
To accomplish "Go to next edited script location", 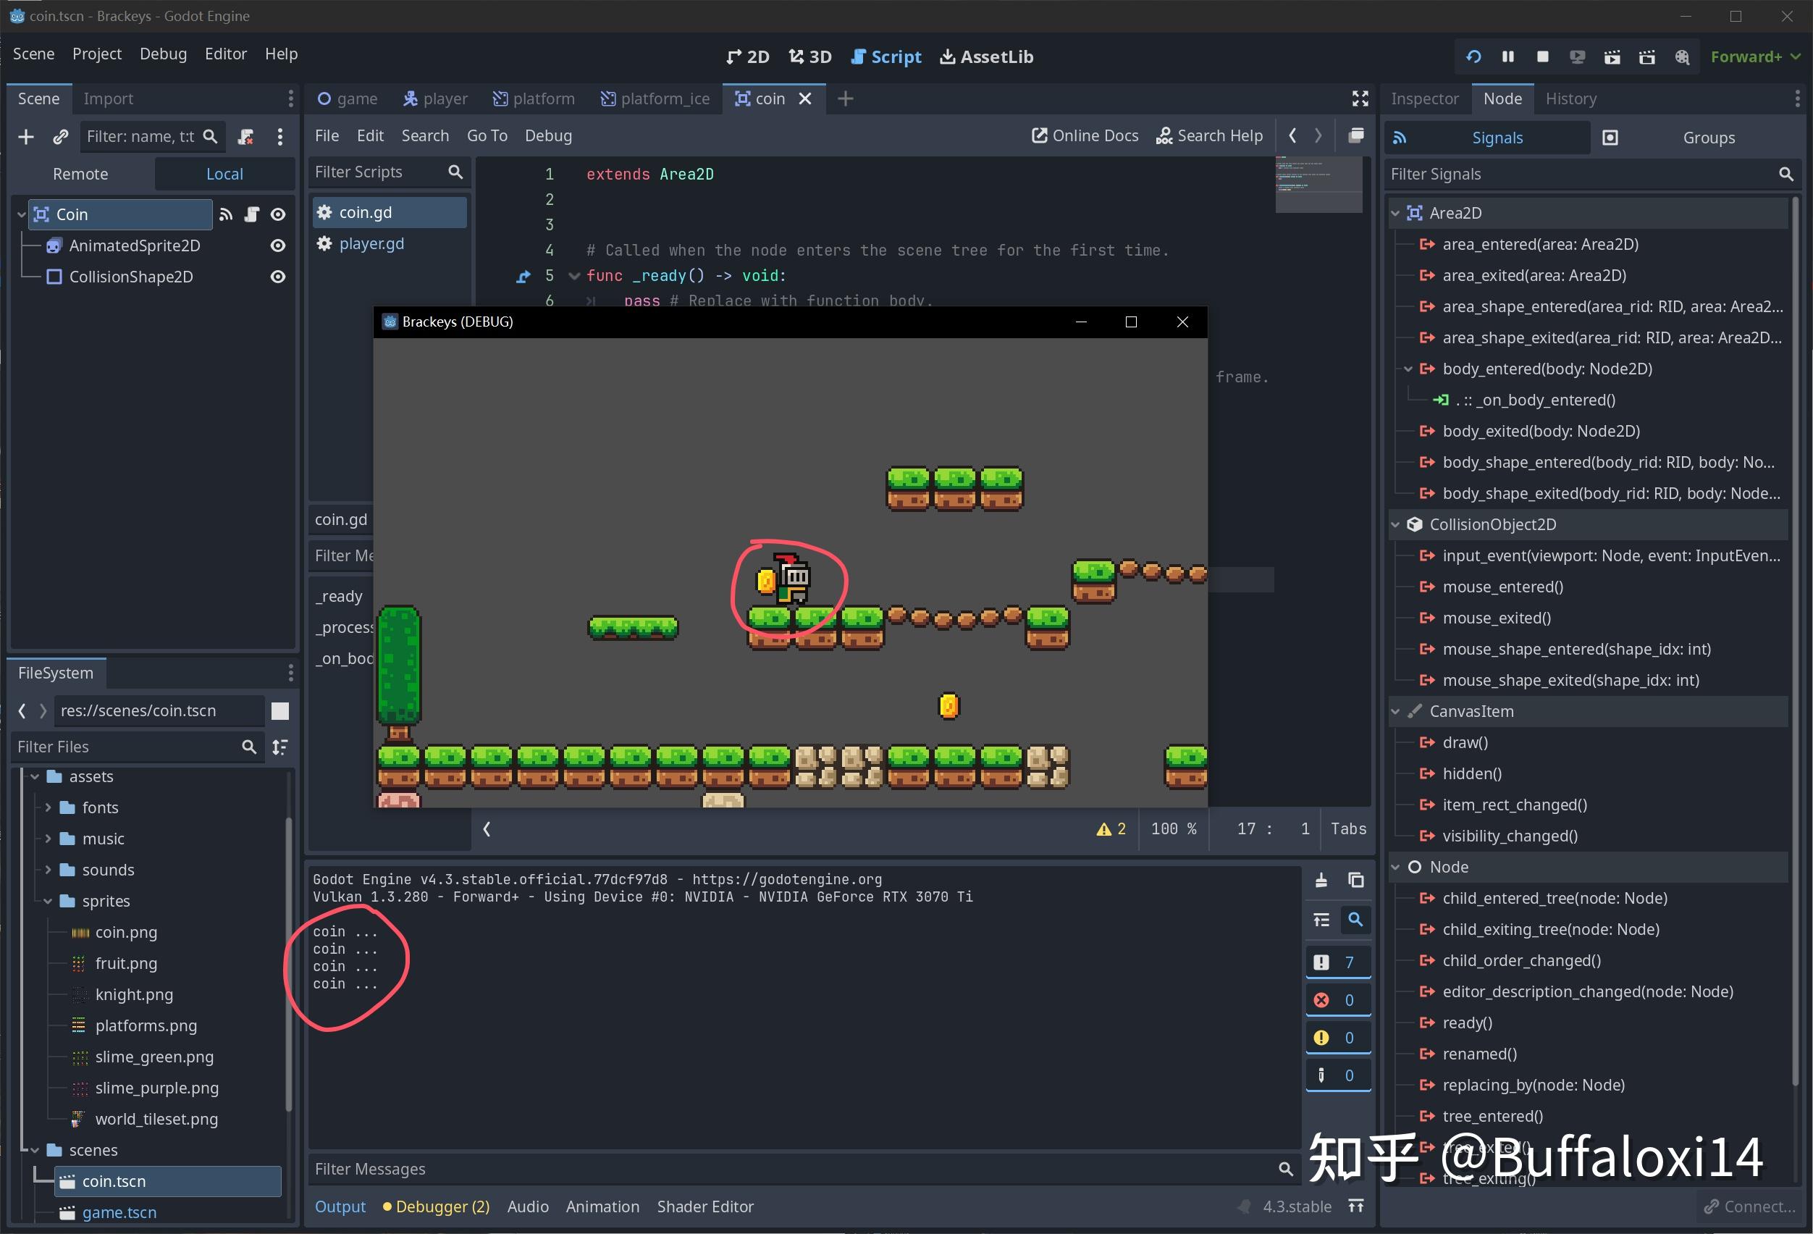I will 1318,135.
